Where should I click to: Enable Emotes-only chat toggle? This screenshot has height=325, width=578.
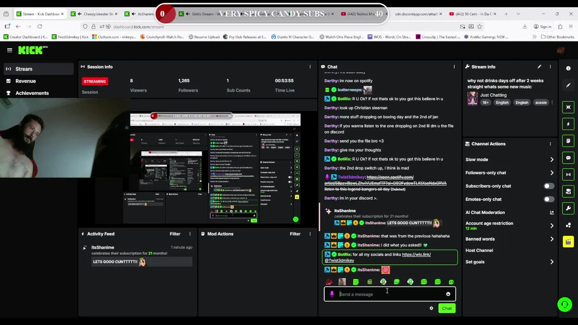(x=549, y=199)
